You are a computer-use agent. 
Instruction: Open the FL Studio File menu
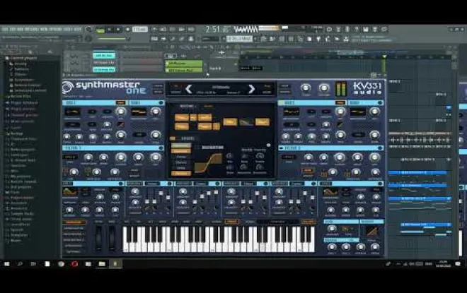coord(4,29)
